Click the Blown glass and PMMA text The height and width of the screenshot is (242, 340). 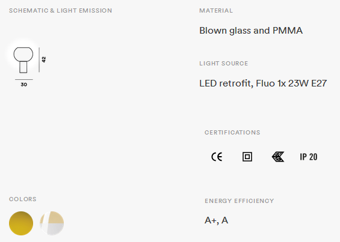251,31
